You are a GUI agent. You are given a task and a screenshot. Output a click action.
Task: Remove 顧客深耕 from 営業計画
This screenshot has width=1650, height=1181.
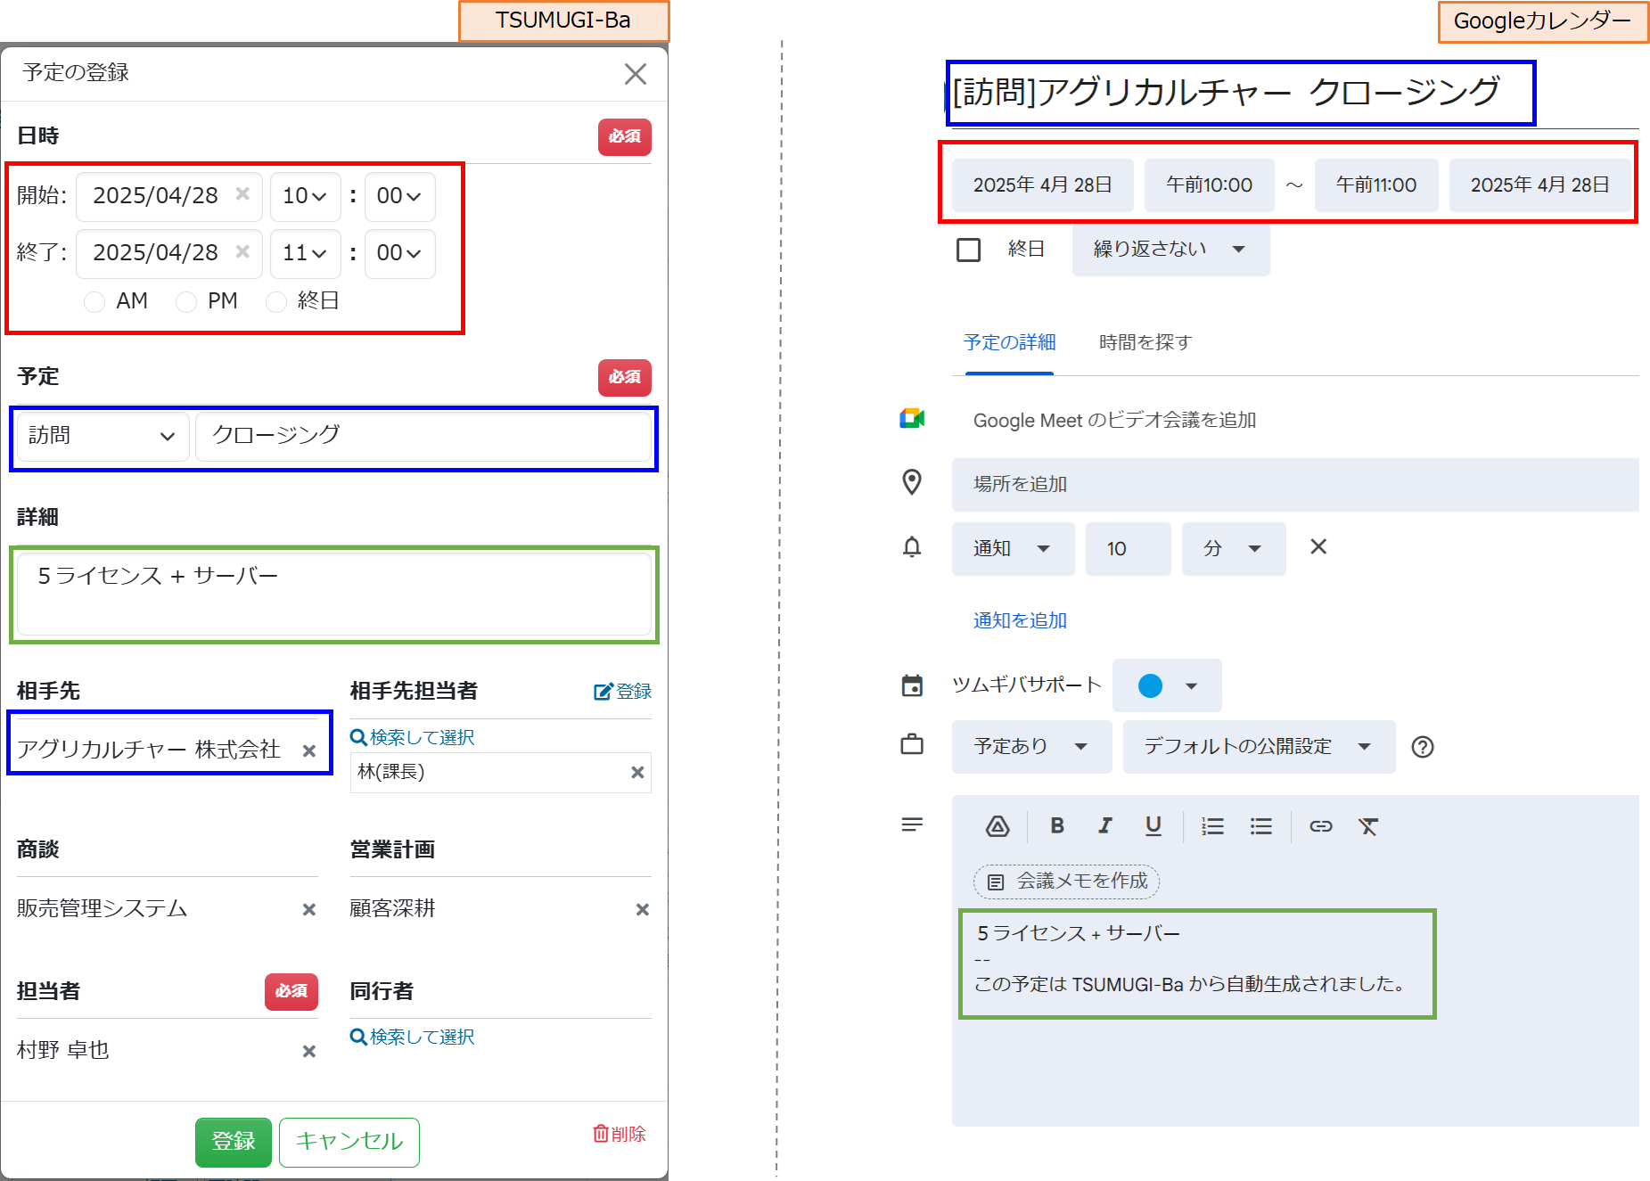[642, 909]
